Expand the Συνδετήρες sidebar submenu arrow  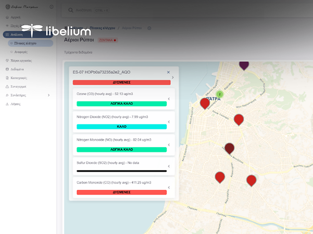(49, 95)
